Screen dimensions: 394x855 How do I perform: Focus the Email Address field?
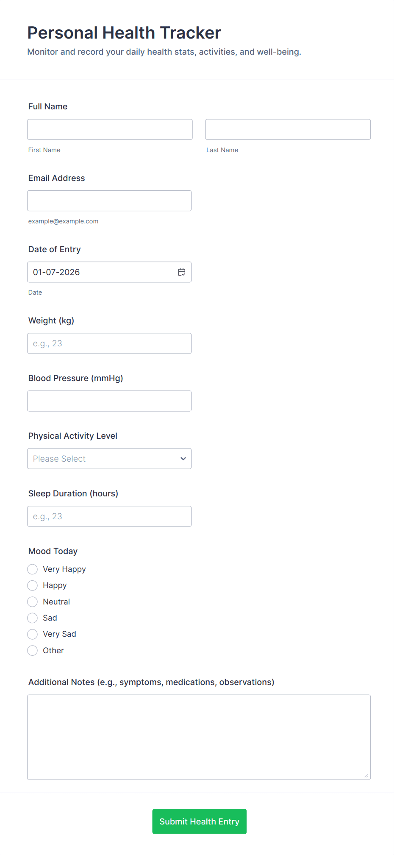click(109, 201)
